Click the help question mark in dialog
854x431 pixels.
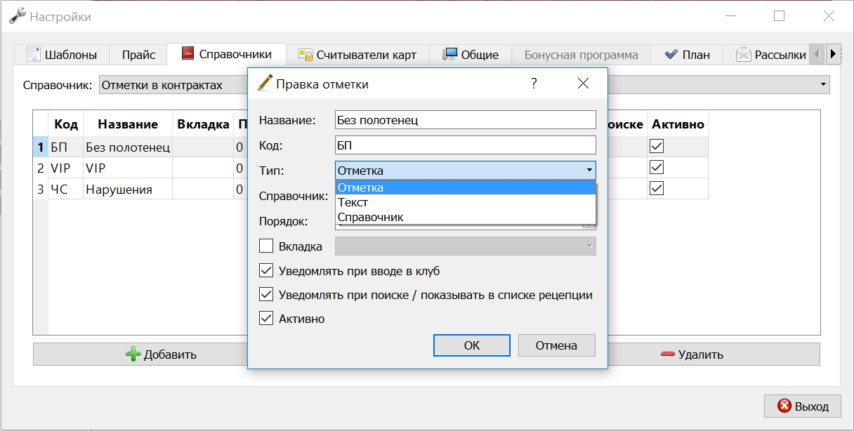click(x=534, y=84)
